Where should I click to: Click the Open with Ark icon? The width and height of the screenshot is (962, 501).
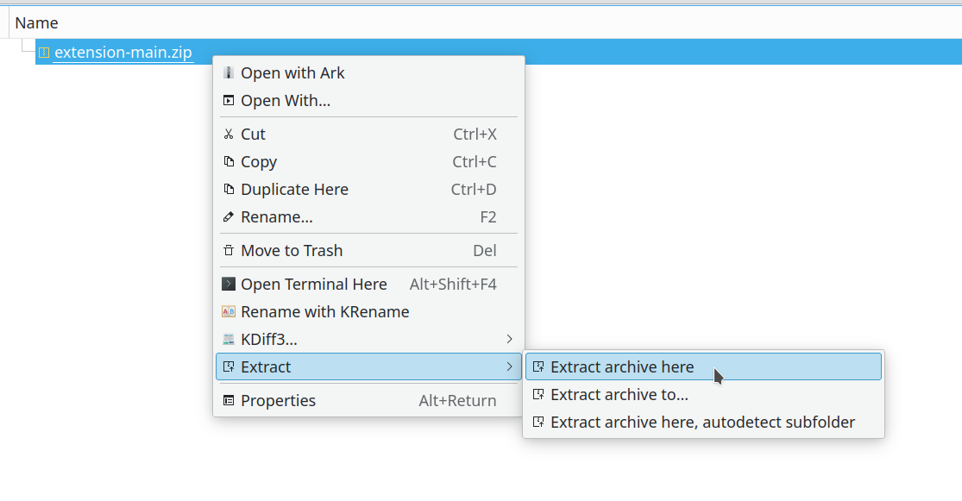click(229, 73)
